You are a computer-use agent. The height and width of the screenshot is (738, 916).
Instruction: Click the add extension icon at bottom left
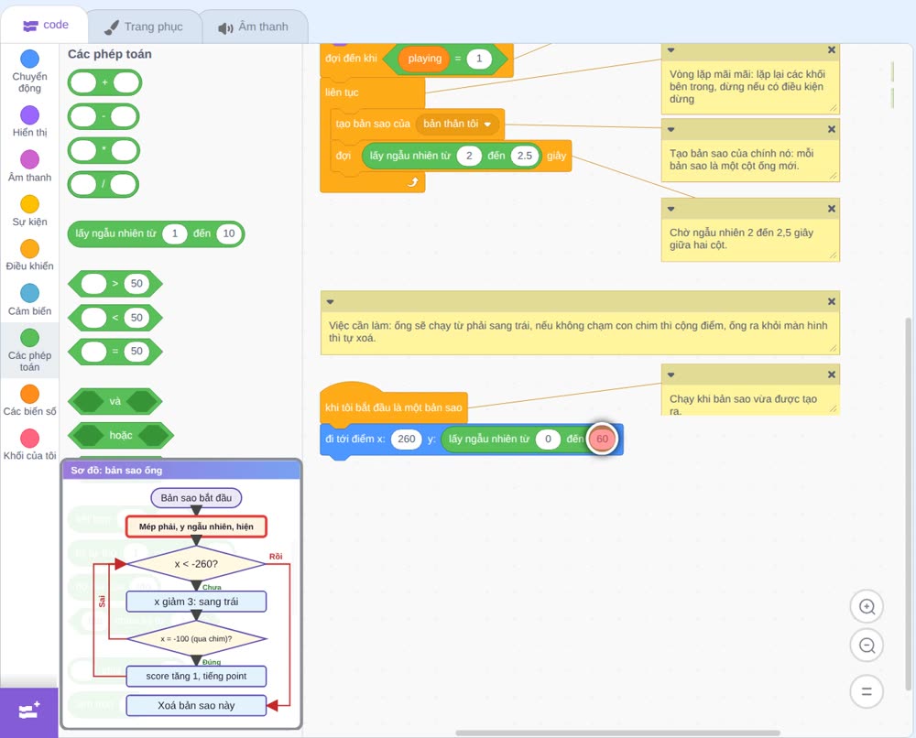tap(29, 711)
